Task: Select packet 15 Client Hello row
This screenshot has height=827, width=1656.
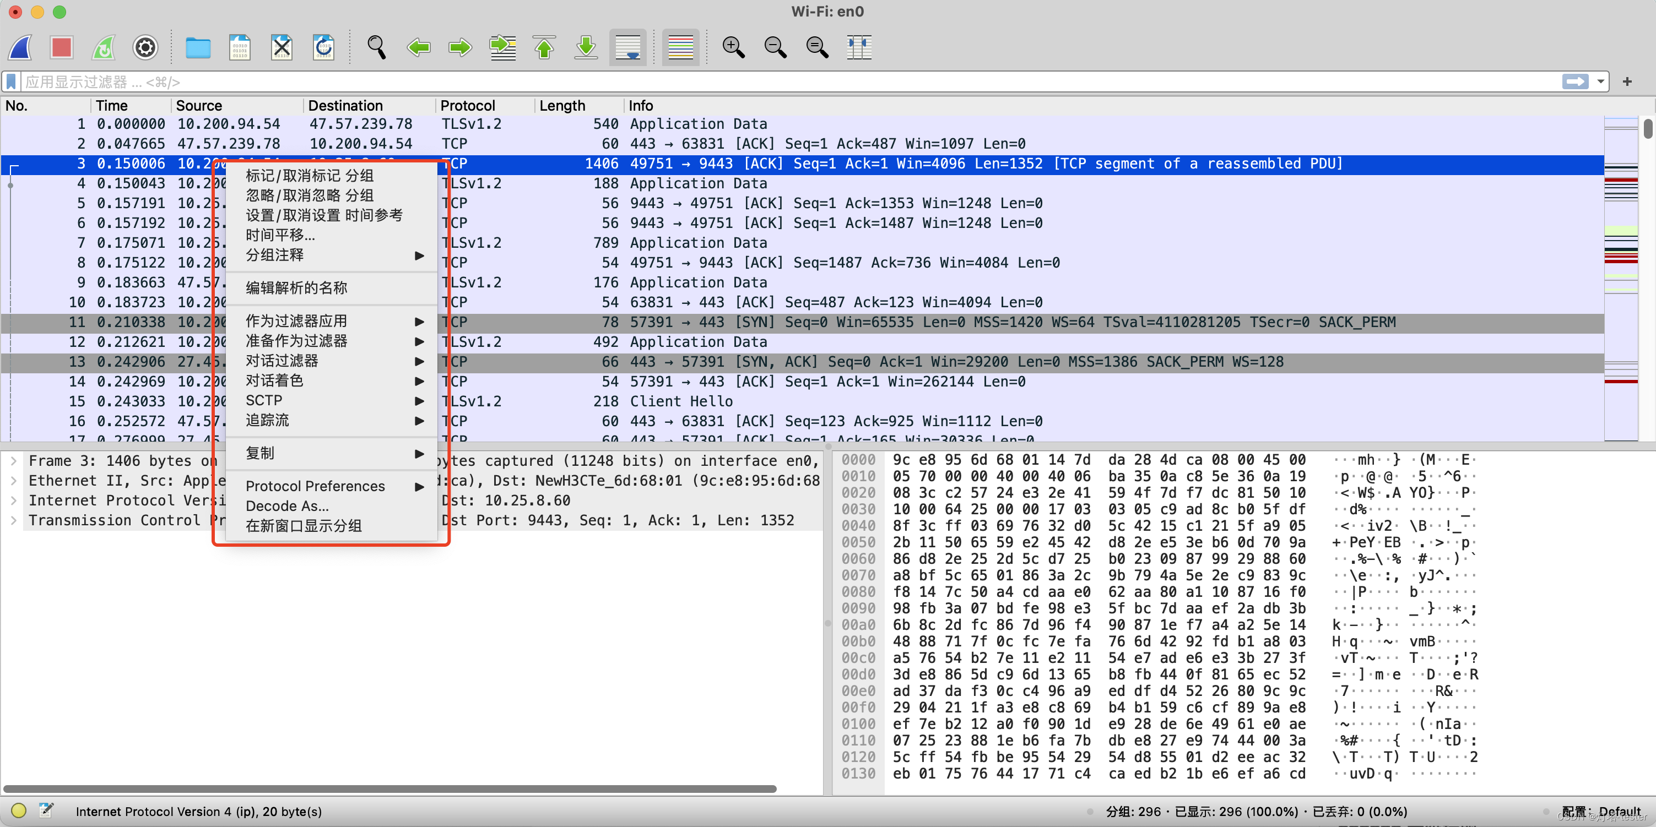Action: coord(802,401)
